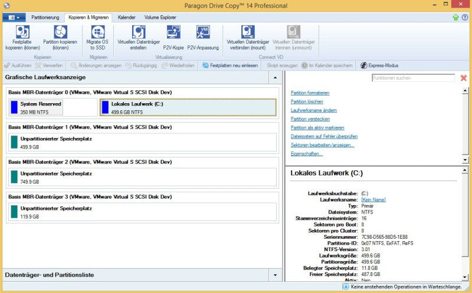Switch to Express-Modus

coord(379,65)
